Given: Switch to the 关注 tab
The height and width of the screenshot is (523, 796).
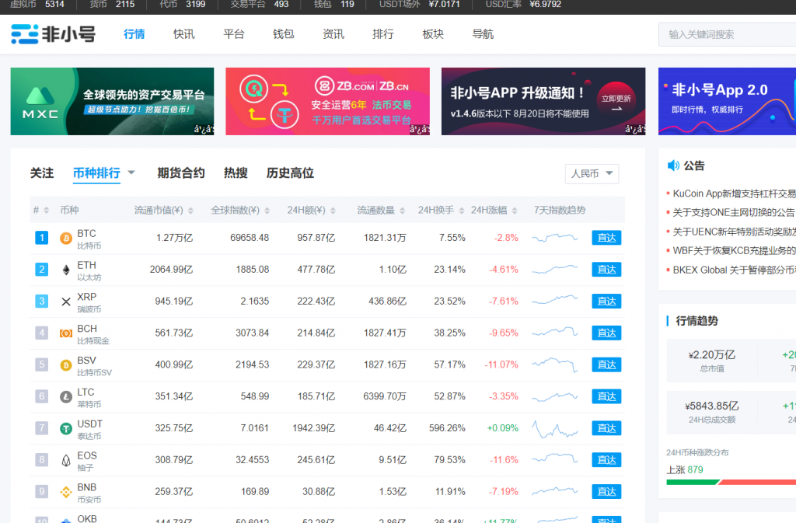Looking at the screenshot, I should point(42,173).
